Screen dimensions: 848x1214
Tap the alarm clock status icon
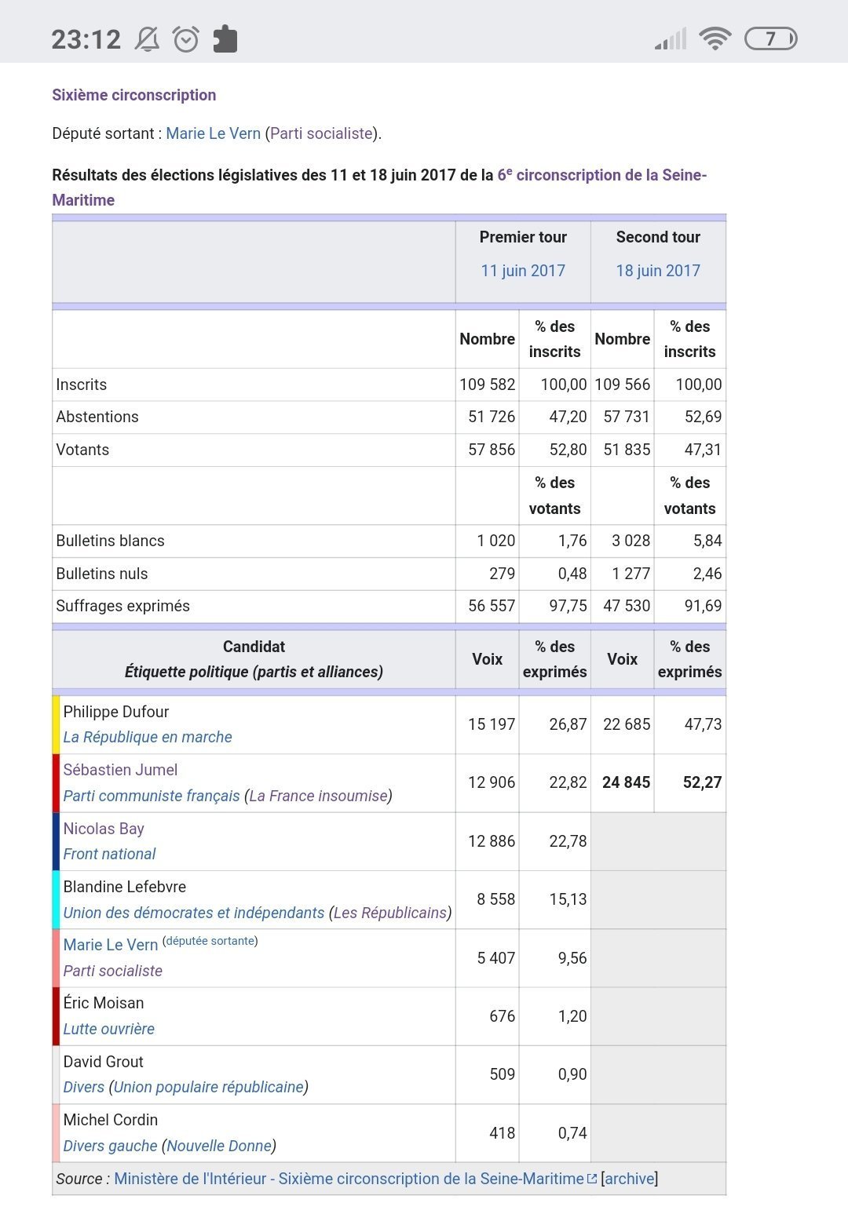point(186,39)
